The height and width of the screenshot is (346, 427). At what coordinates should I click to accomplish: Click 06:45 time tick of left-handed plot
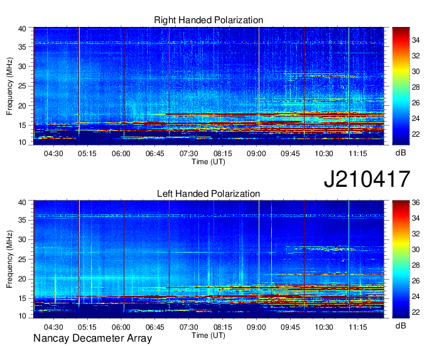point(154,327)
